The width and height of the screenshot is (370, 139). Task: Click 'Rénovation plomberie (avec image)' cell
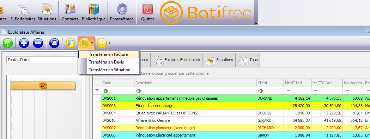[195, 128]
